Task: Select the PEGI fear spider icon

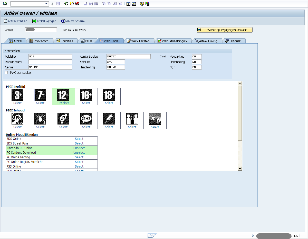Action: point(40,119)
